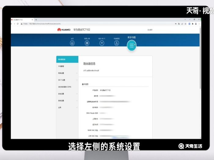Image resolution: width=214 pixels, height=160 pixels.
Task: Go forward in the browser
Action: coord(14,24)
